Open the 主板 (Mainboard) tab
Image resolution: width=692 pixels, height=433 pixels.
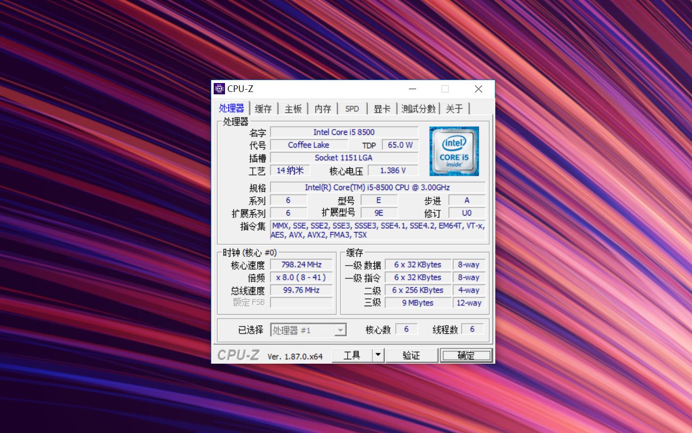click(x=293, y=108)
